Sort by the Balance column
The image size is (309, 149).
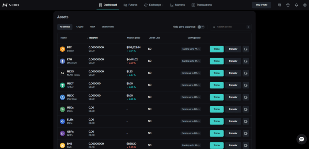pos(92,38)
